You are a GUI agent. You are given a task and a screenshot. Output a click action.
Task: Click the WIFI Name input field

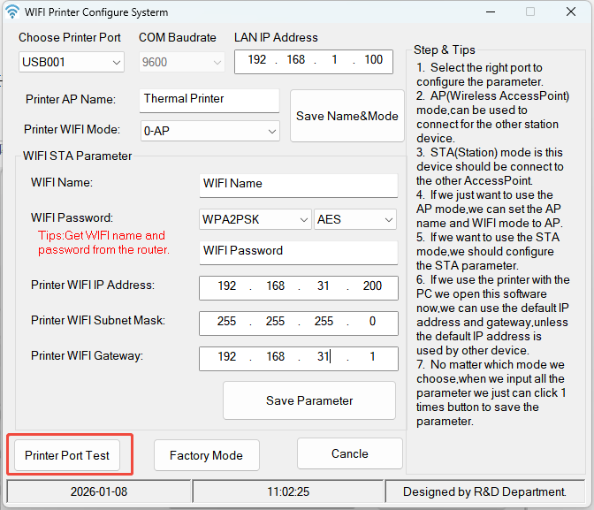298,184
